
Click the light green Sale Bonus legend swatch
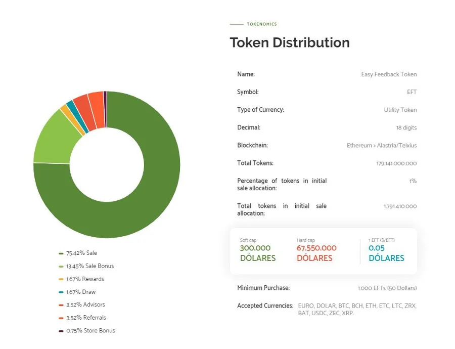61,266
